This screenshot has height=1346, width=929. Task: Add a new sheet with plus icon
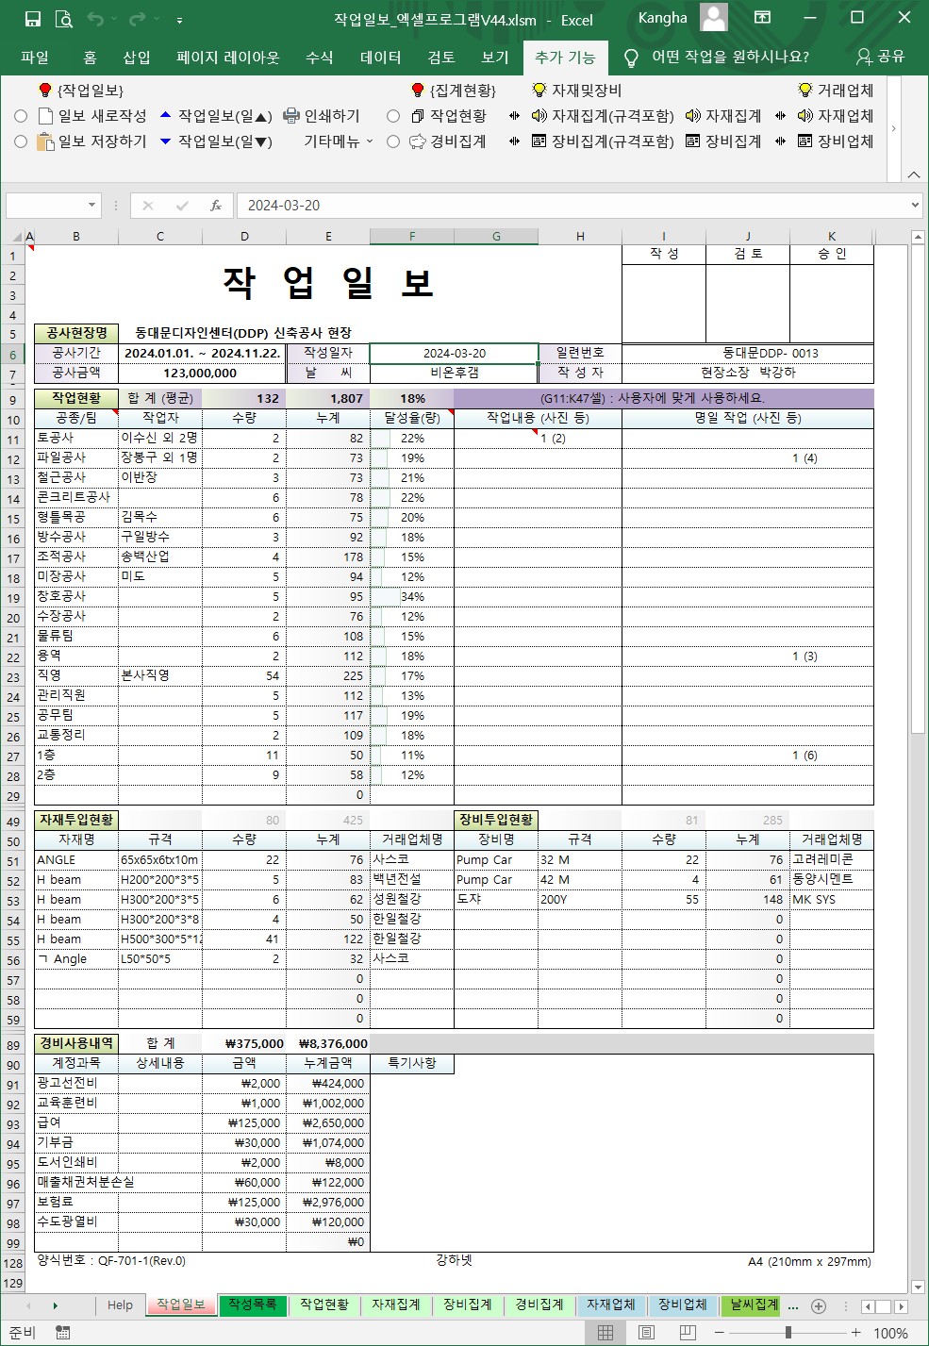[x=819, y=1306]
